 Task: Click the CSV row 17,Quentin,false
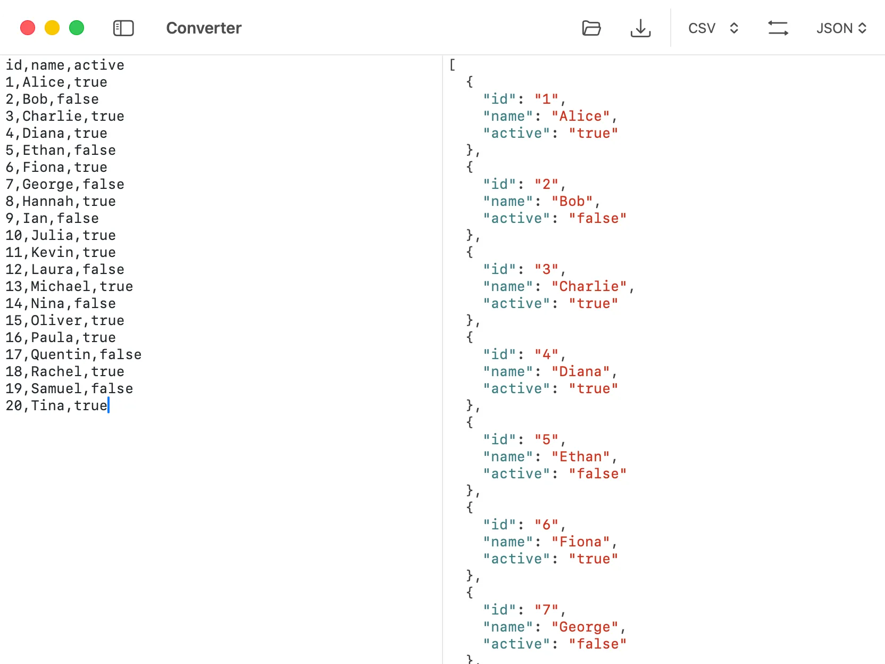73,354
